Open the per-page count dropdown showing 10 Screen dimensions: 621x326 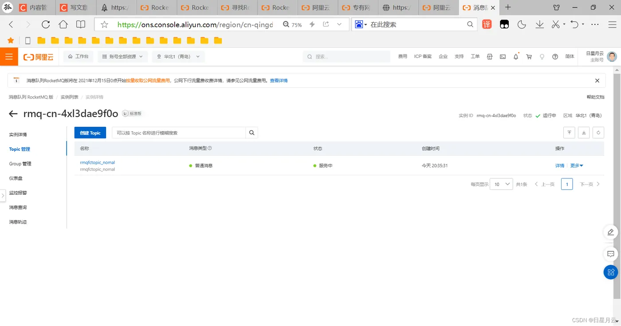[x=501, y=184]
